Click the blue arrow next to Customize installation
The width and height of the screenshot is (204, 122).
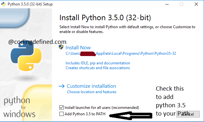[62, 86]
